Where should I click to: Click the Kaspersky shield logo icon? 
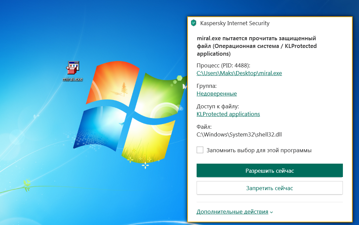194,23
